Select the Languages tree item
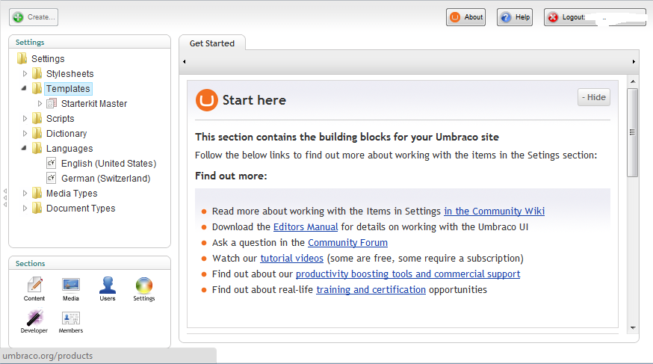 (69, 149)
